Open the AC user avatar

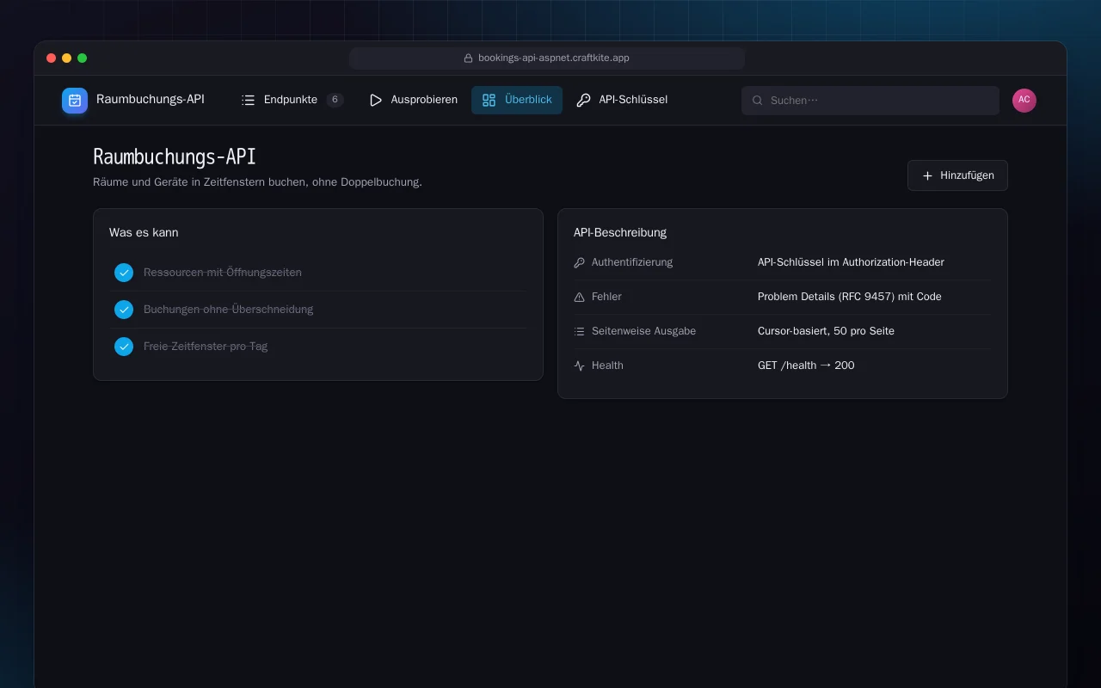click(1024, 101)
